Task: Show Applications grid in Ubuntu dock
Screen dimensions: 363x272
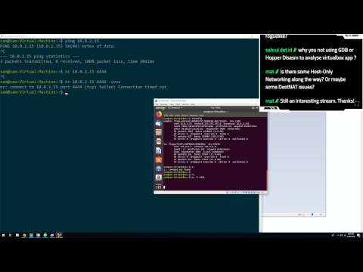Action: [x=159, y=187]
